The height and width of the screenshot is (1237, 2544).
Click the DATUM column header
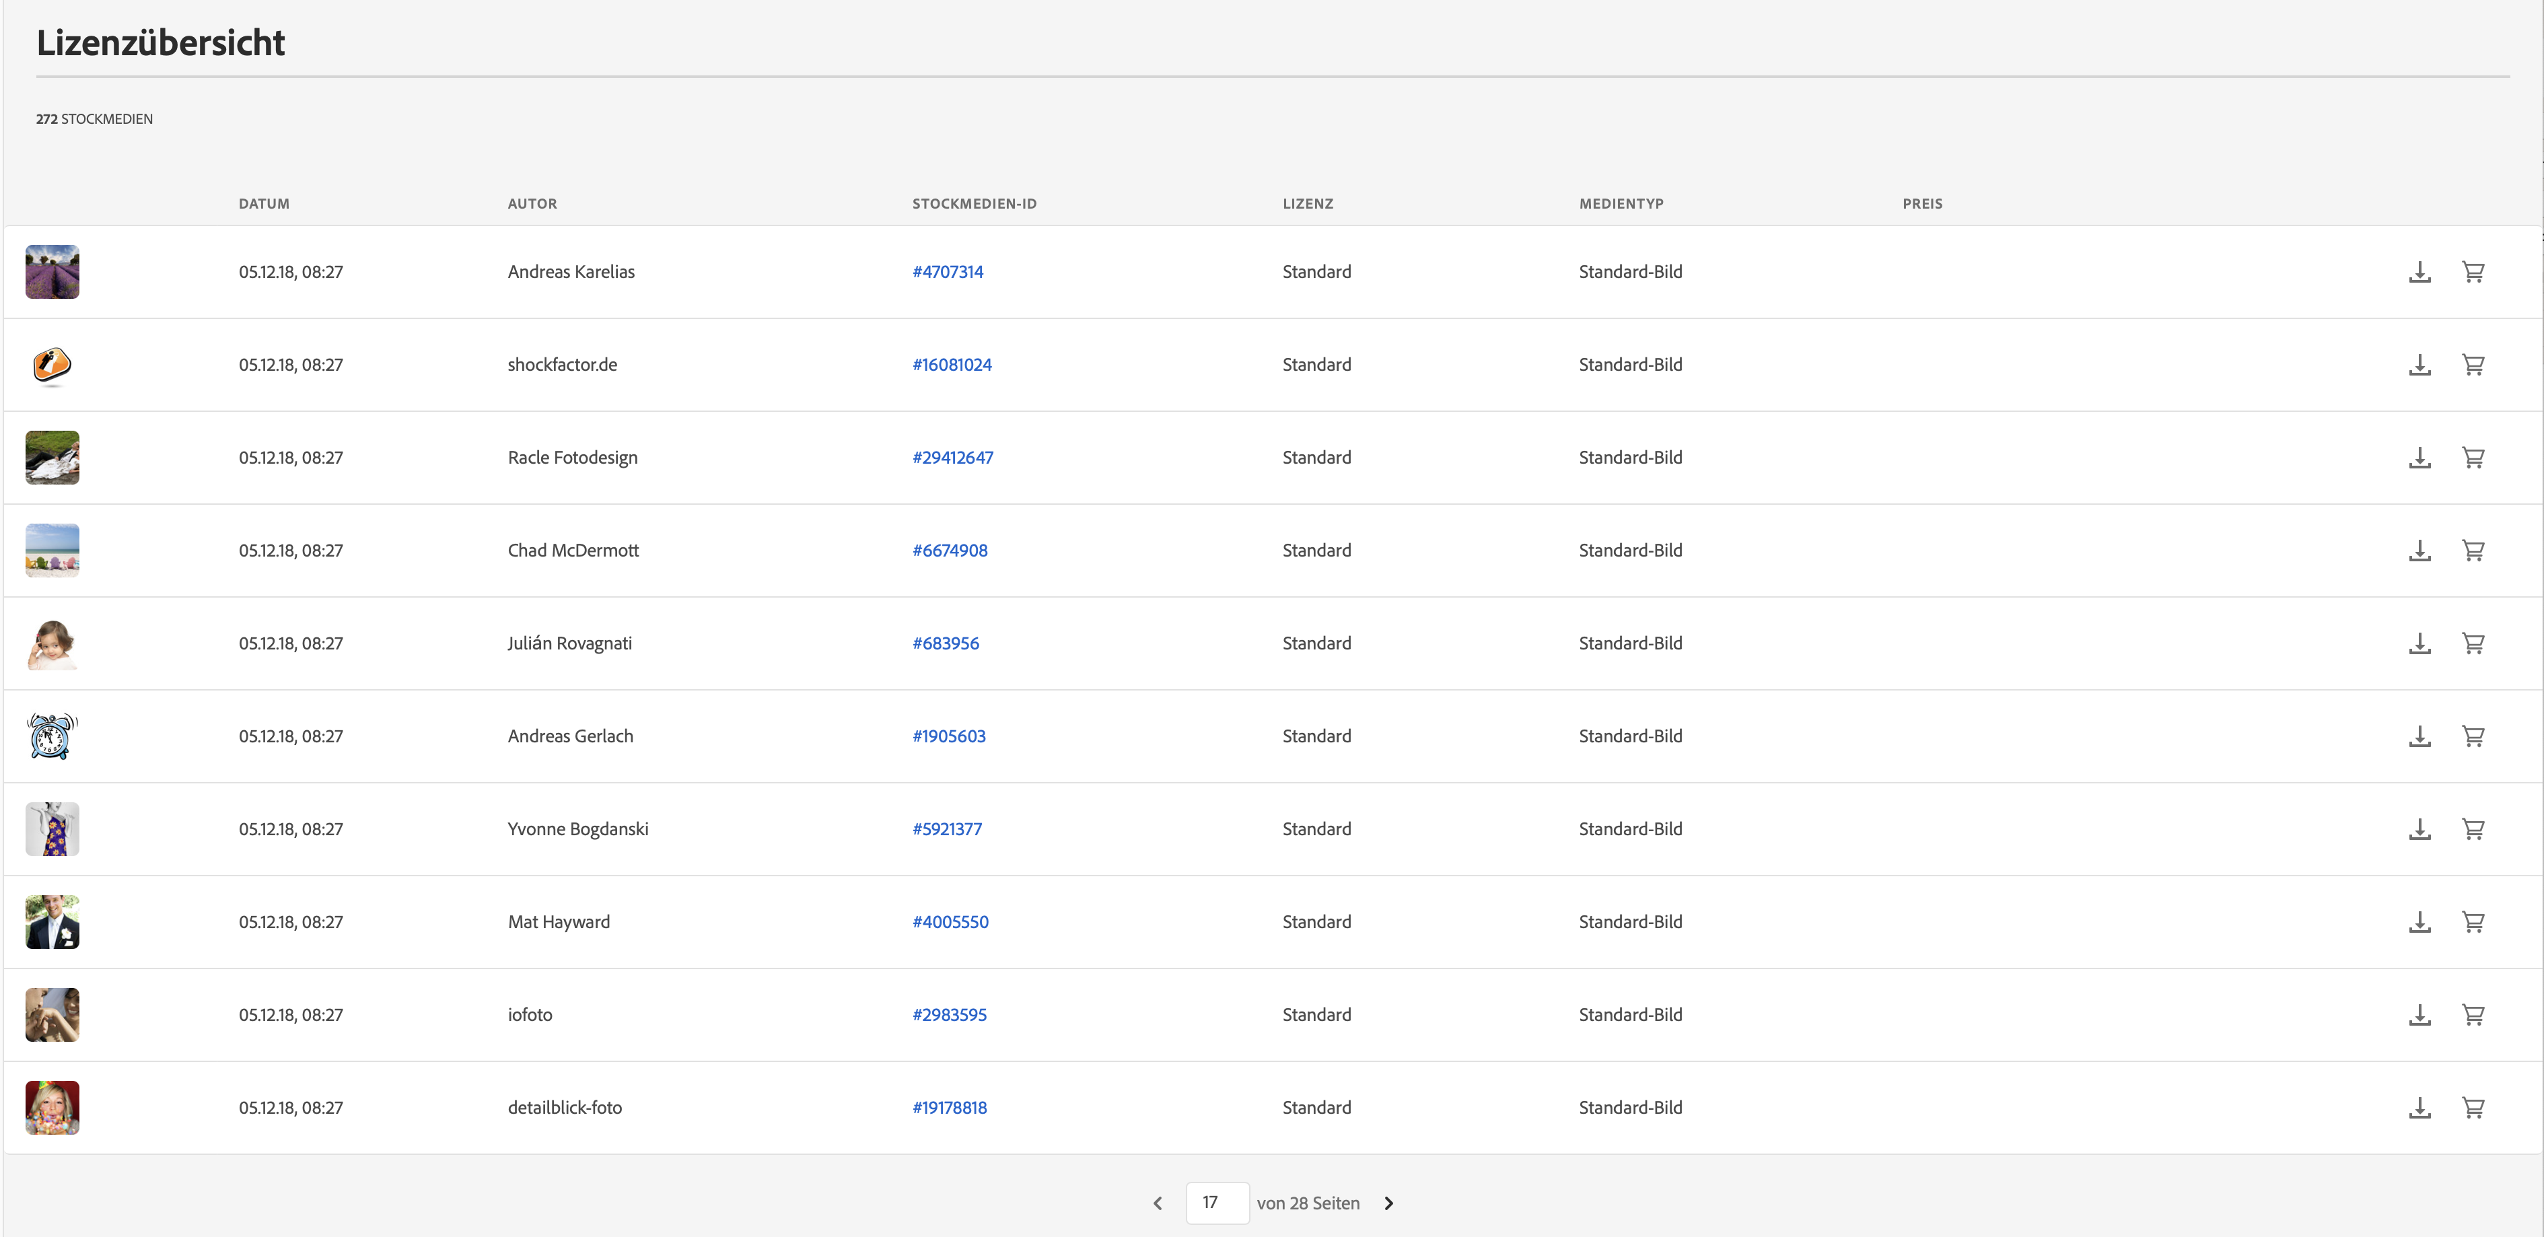(x=264, y=203)
